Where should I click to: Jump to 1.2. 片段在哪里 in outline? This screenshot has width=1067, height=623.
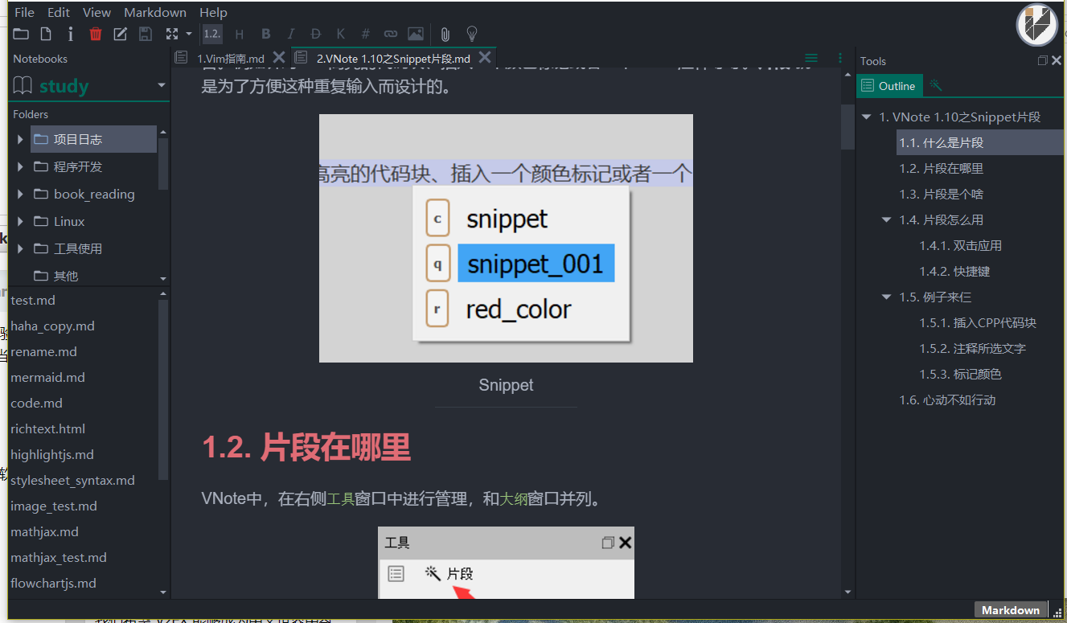(941, 168)
